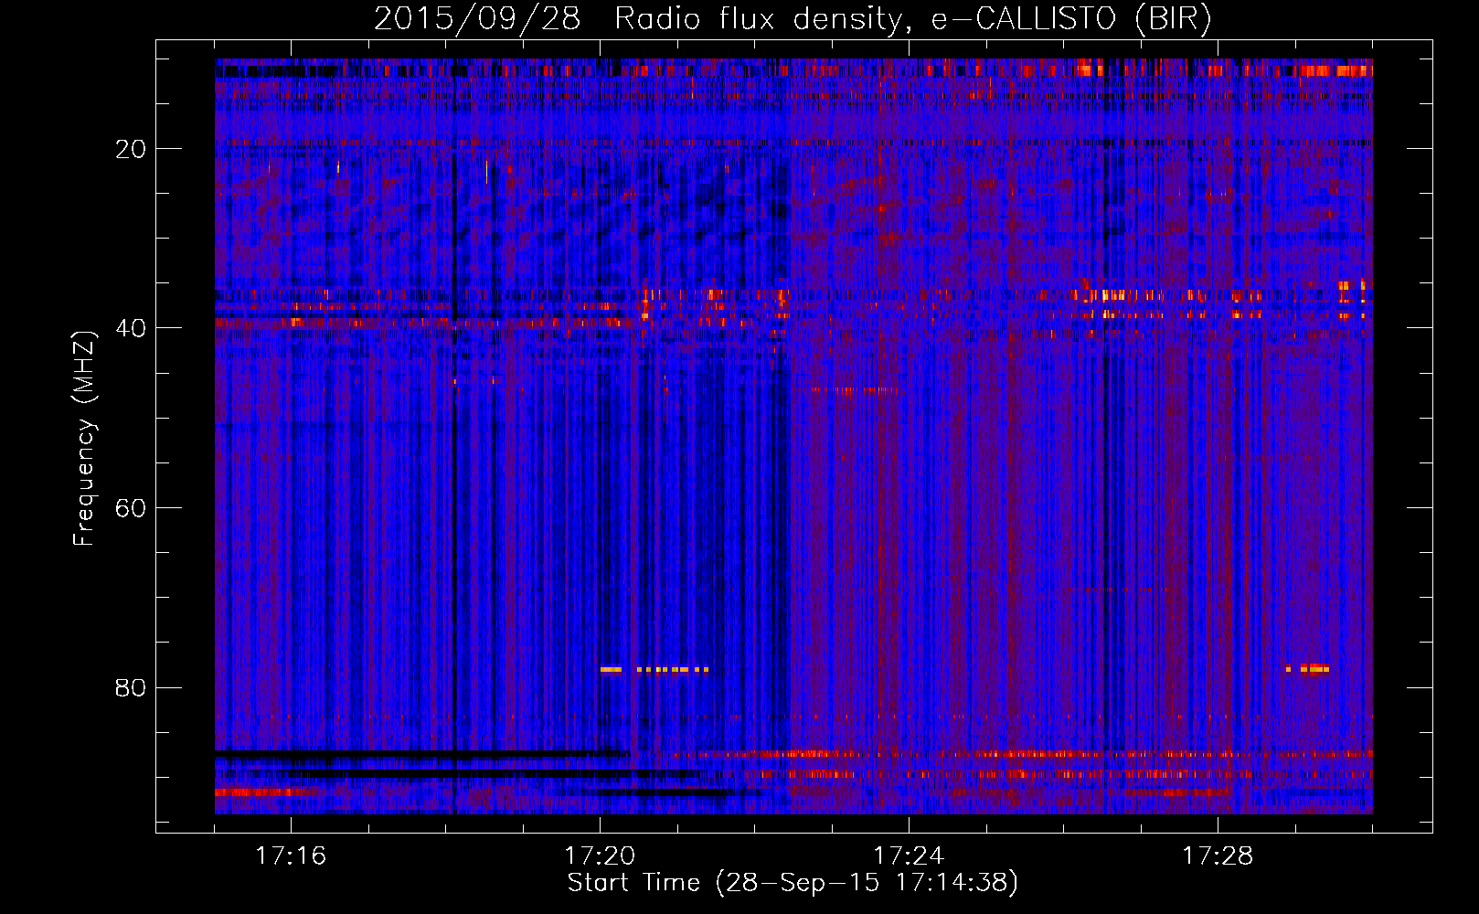Click the orange signal streak near 17:29 at 78 MHz
1479x914 pixels.
[1307, 669]
